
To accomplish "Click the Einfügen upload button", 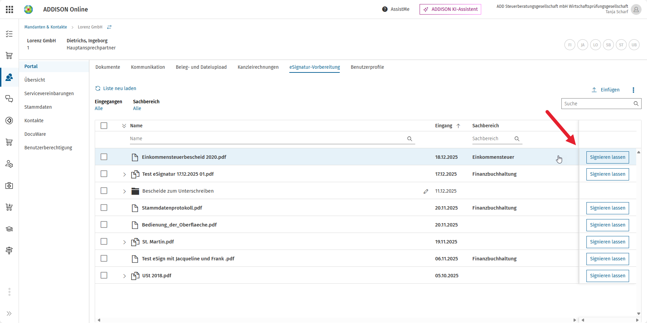I will click(605, 90).
